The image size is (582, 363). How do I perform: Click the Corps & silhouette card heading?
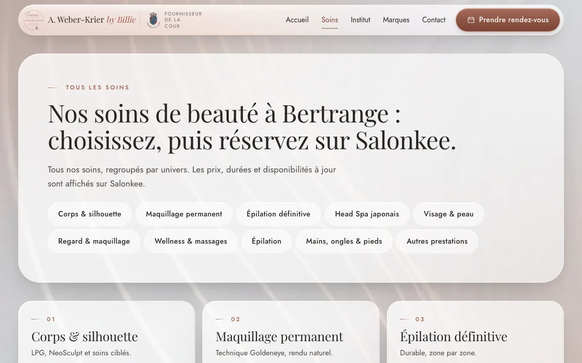coord(85,337)
